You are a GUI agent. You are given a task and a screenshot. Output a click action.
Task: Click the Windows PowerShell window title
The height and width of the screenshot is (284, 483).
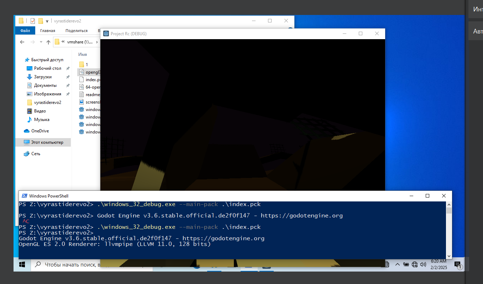pos(49,196)
